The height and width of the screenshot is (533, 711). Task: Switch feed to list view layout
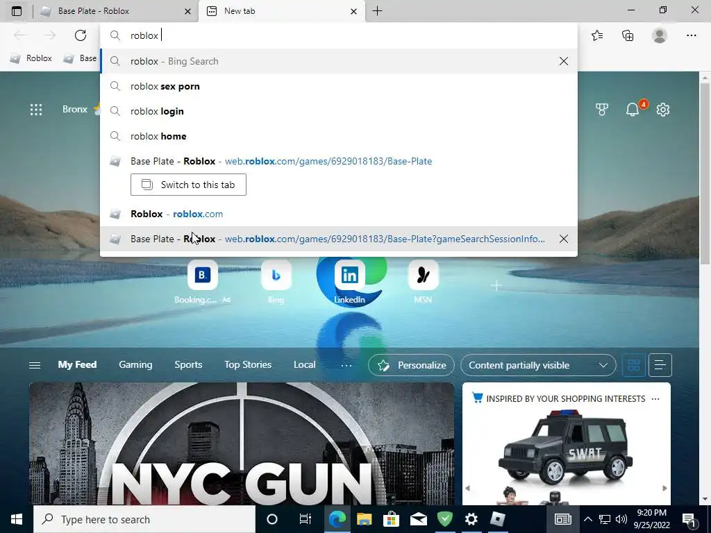coord(660,365)
